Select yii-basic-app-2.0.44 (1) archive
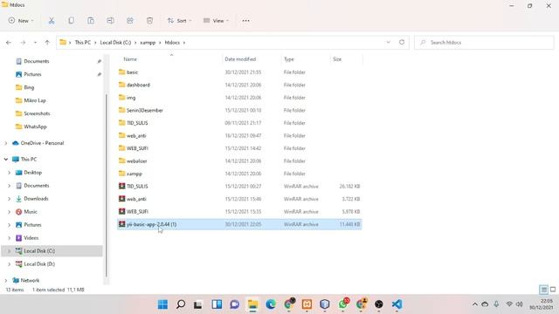This screenshot has height=314, width=559. click(x=239, y=224)
